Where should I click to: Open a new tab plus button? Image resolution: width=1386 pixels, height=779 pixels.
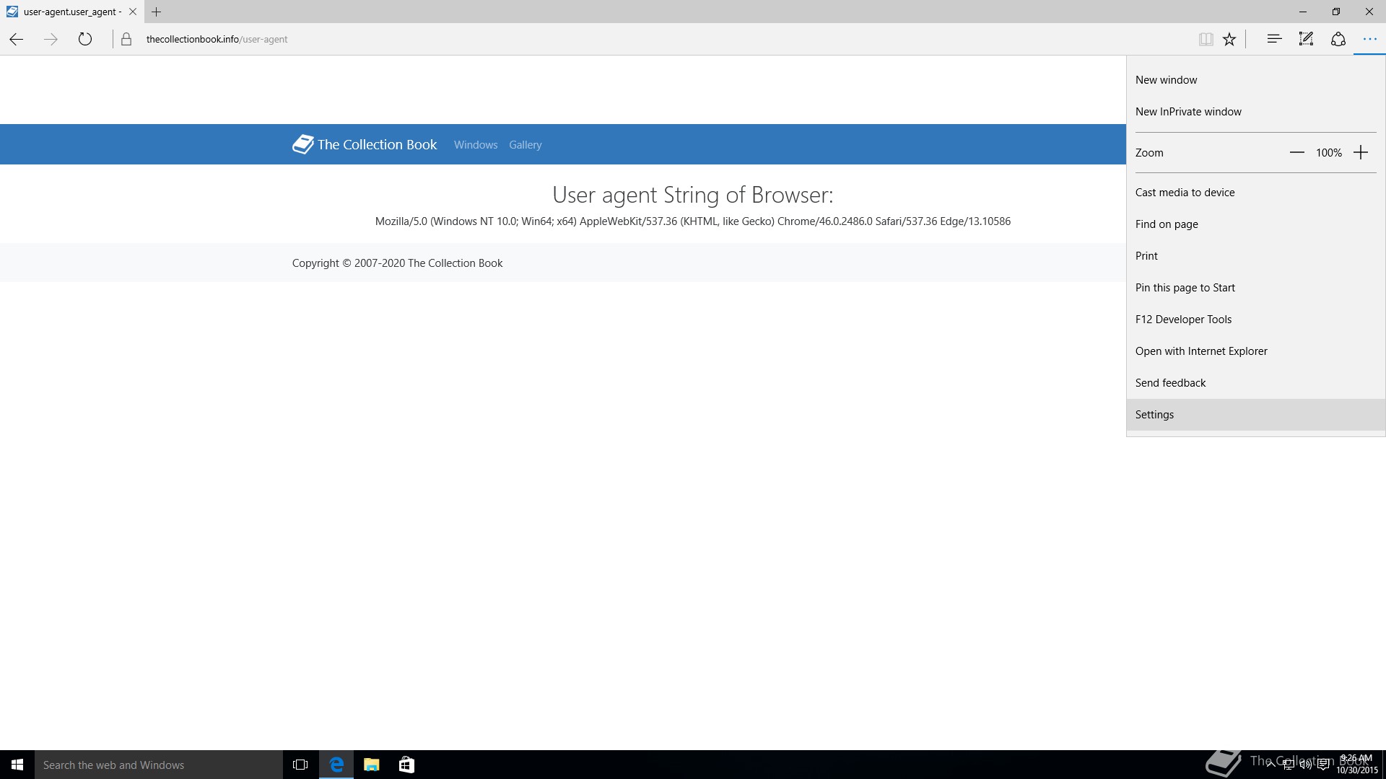click(x=157, y=12)
